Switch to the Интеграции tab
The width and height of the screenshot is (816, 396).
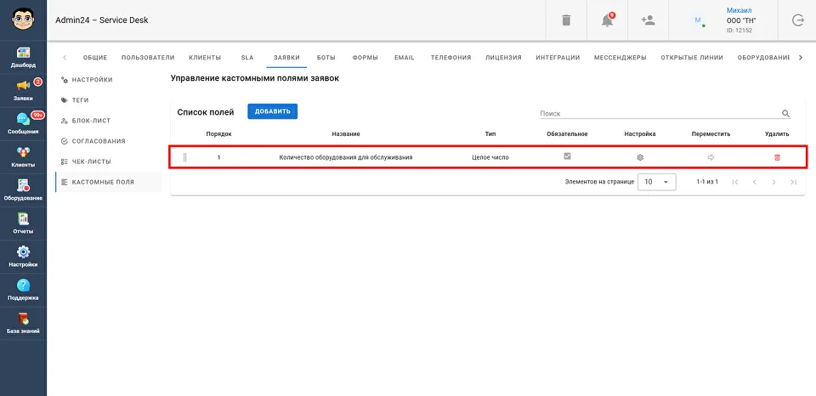tap(558, 58)
